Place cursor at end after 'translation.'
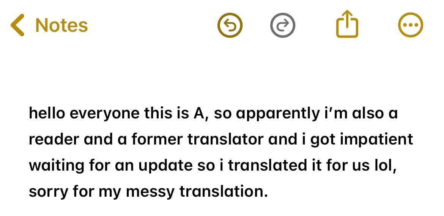Viewport: 444px width, 216px height. click(268, 192)
